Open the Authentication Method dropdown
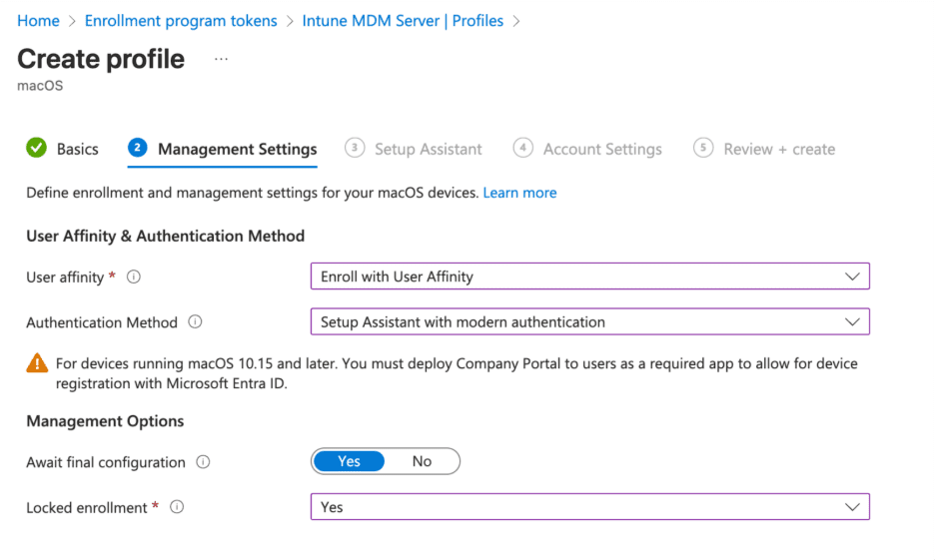Viewport: 935px width, 560px height. 589,322
